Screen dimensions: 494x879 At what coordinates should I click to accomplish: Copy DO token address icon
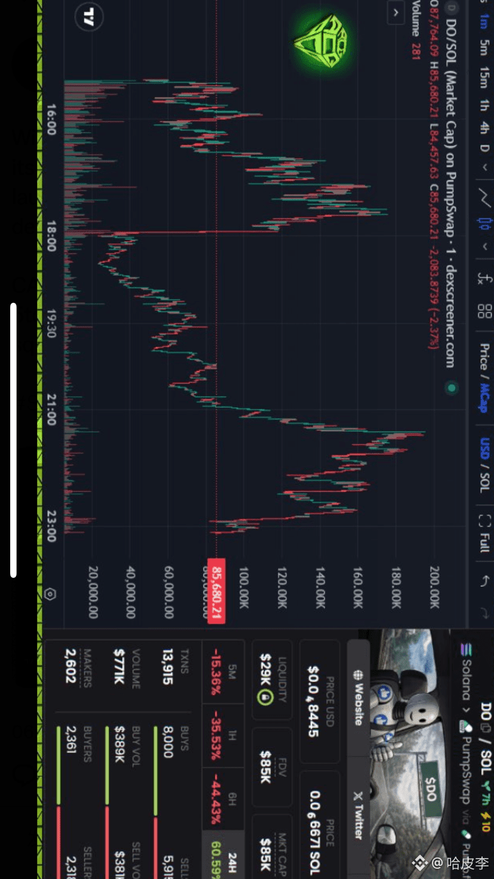pos(486,728)
